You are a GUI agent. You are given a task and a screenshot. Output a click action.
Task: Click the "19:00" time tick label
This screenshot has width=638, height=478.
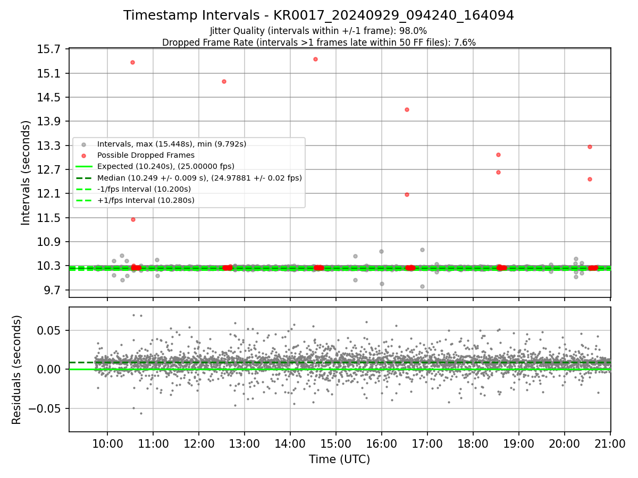pos(518,443)
